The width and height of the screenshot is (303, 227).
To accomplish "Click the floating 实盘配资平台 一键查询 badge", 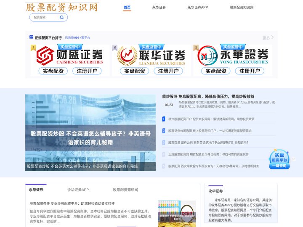I will (x=279, y=159).
